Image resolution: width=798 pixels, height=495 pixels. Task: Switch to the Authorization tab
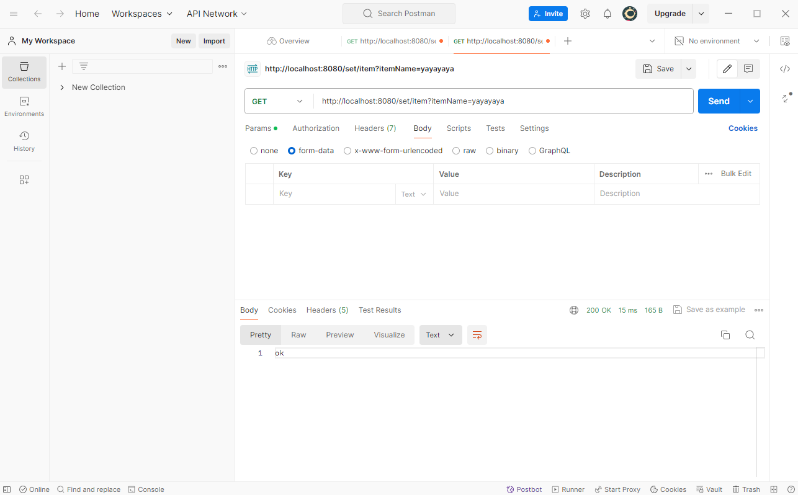(x=316, y=128)
